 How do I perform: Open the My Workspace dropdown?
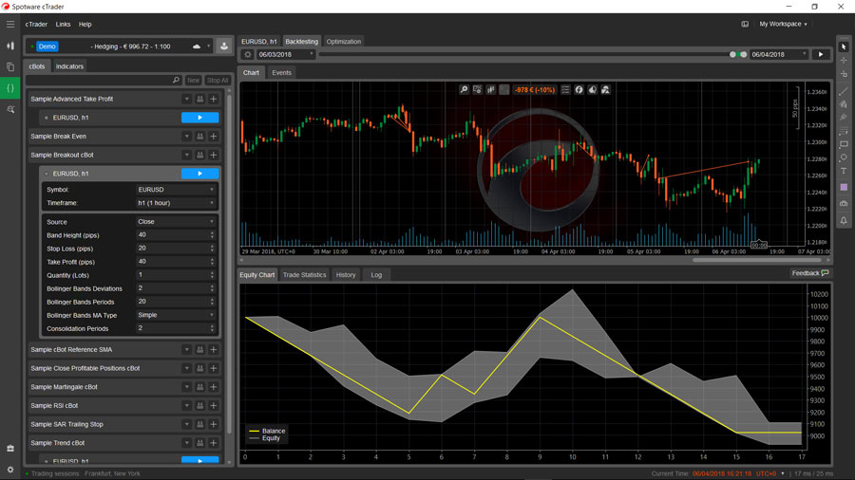pyautogui.click(x=783, y=24)
